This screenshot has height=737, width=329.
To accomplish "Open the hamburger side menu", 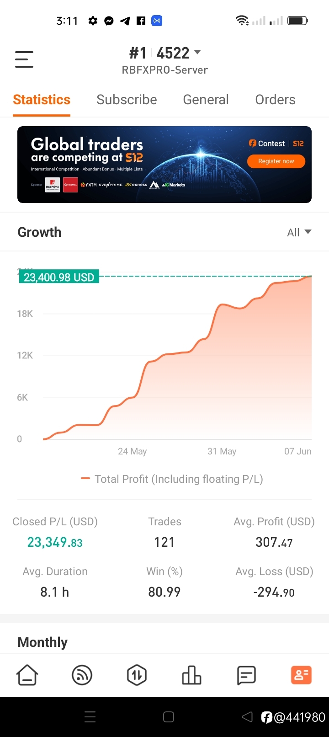I will 24,59.
